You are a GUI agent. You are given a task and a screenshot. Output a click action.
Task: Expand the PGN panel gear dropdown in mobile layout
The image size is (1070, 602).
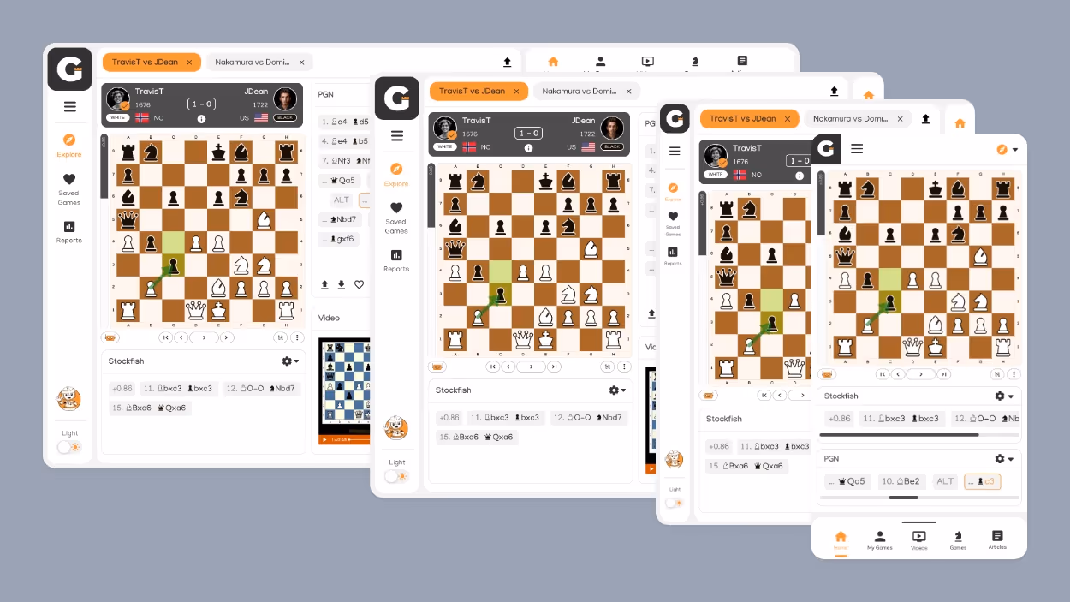click(1004, 459)
